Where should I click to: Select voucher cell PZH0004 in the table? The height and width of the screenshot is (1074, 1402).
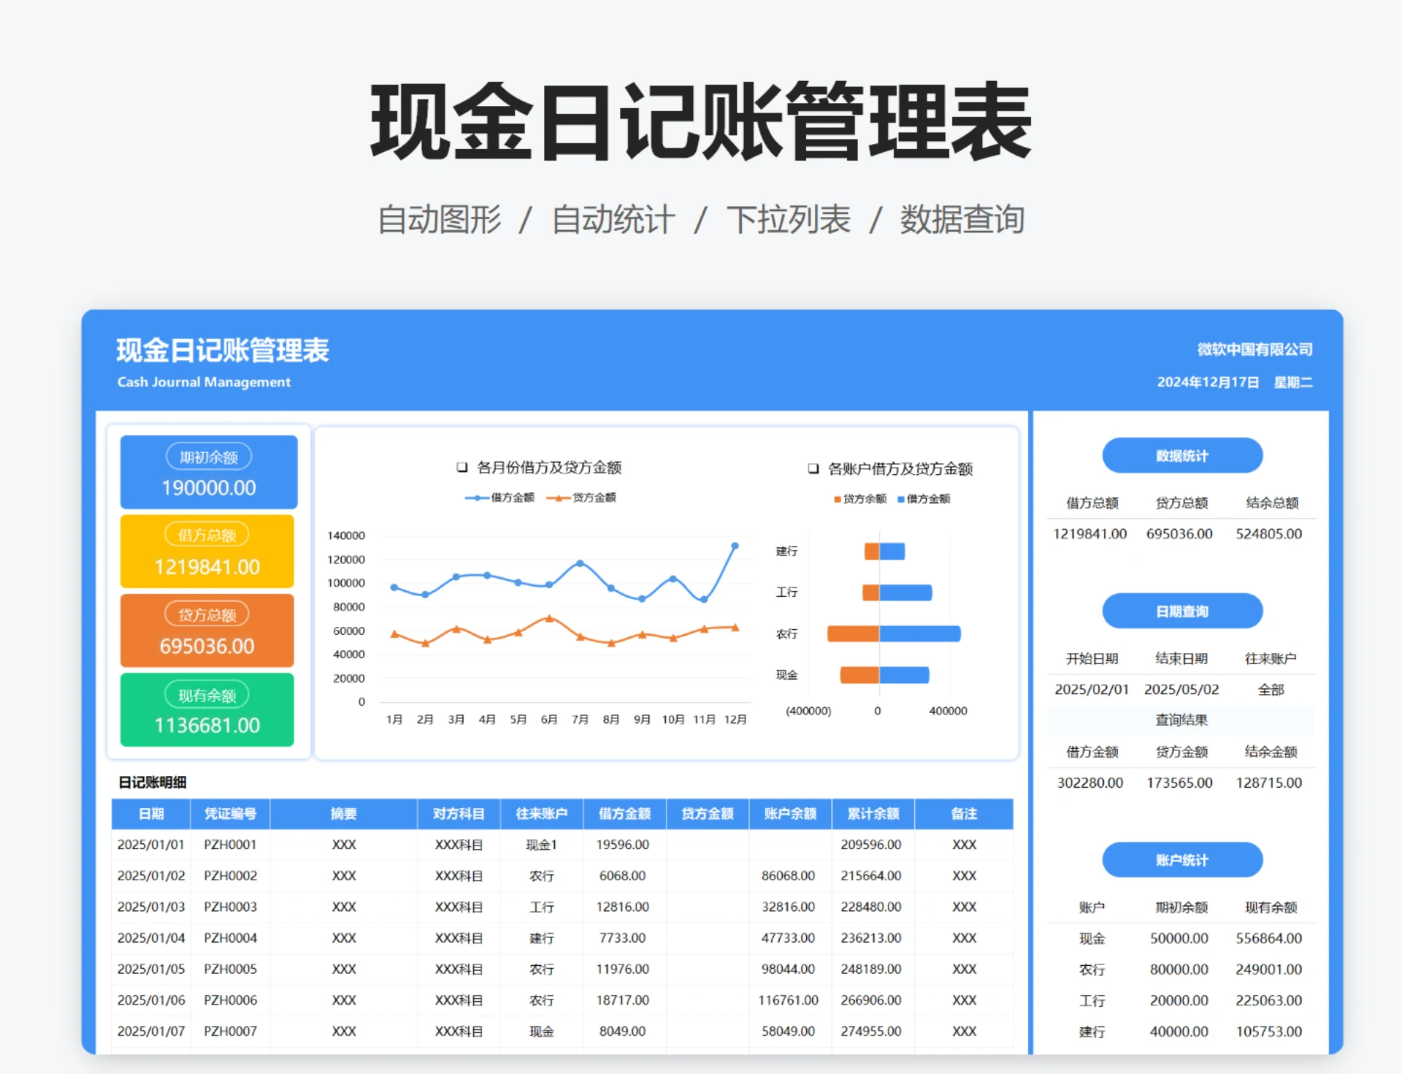point(231,938)
